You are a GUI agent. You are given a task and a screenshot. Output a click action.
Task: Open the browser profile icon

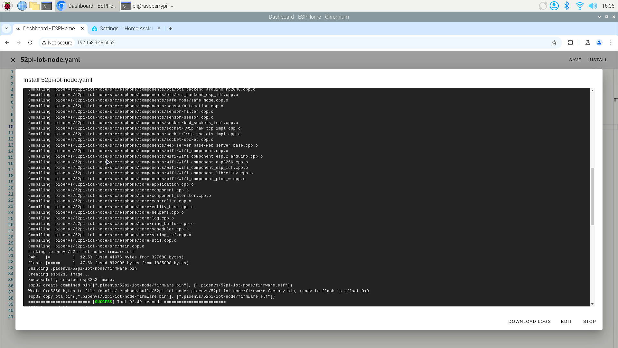tap(599, 43)
